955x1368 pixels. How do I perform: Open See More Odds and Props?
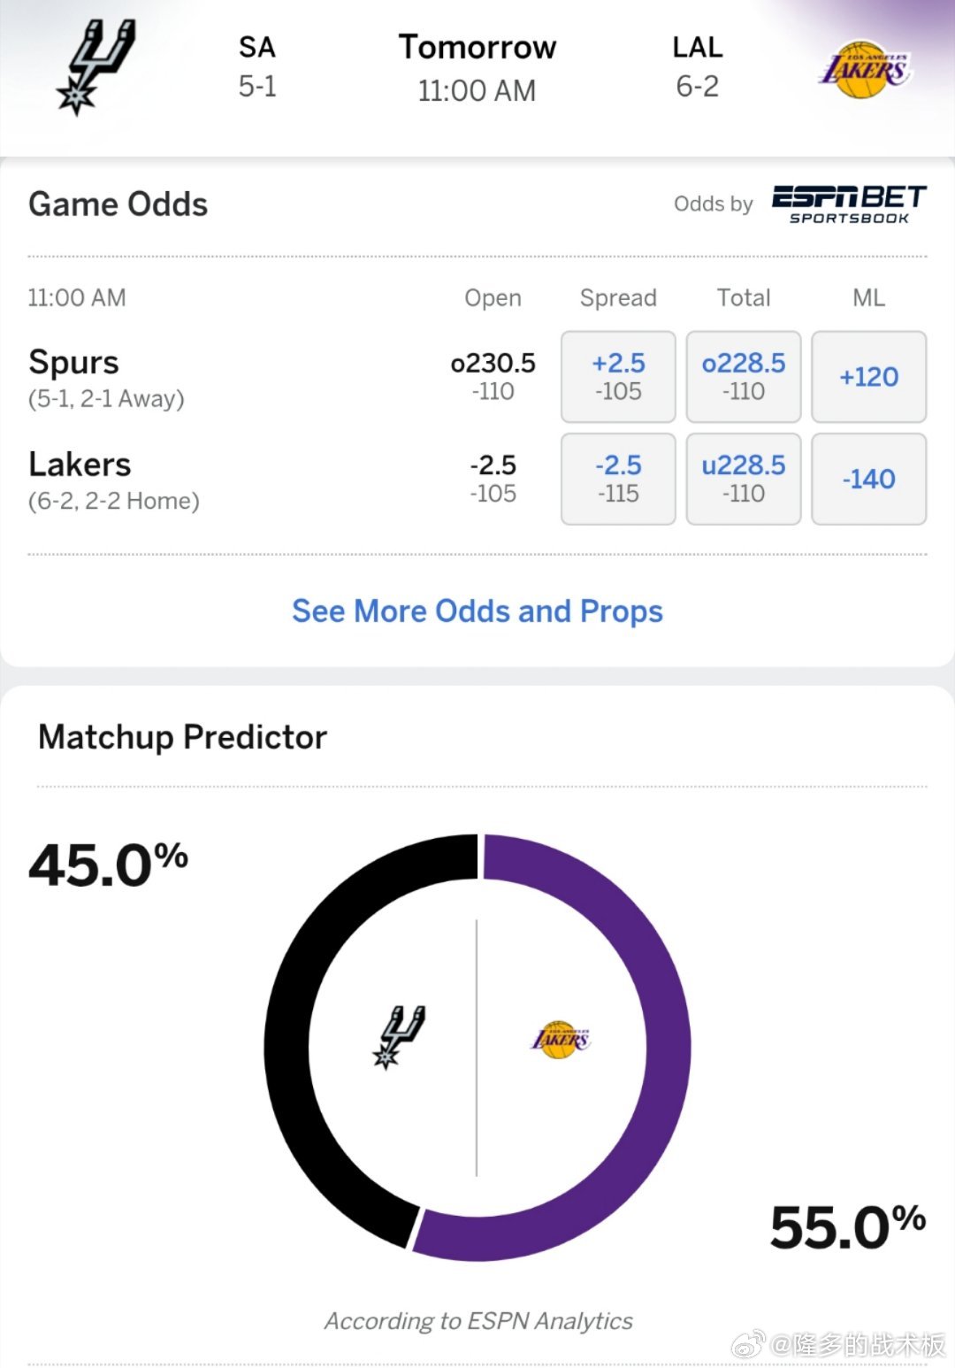[477, 611]
